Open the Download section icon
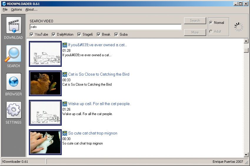This screenshot has height=166, width=250. [14, 26]
